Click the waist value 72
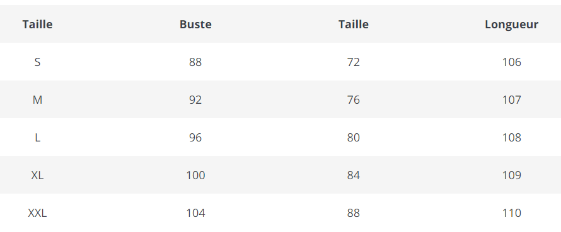This screenshot has width=561, height=232. (x=353, y=62)
